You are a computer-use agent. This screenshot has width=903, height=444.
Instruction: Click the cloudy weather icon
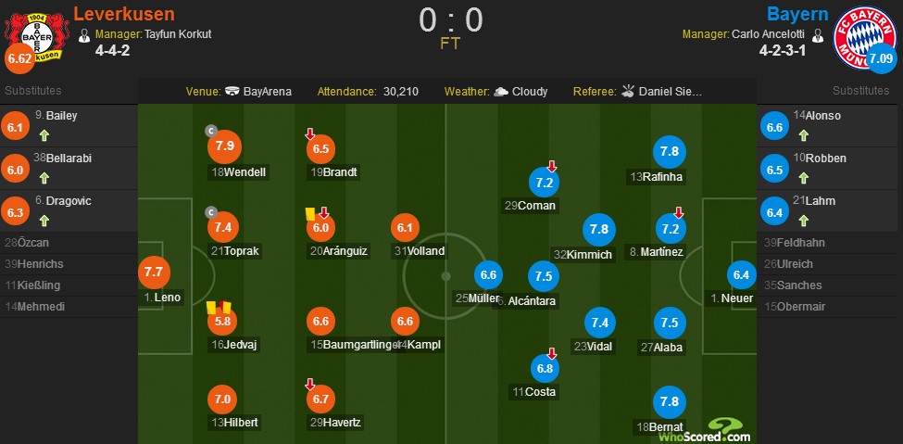point(501,92)
